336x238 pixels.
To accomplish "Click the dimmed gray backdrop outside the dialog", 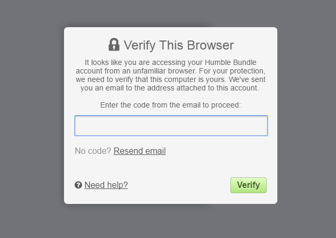I will pyautogui.click(x=32, y=118).
